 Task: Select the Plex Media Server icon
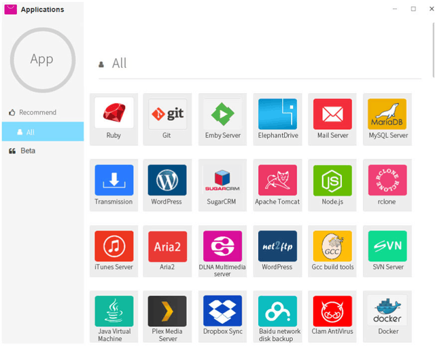[x=167, y=311]
